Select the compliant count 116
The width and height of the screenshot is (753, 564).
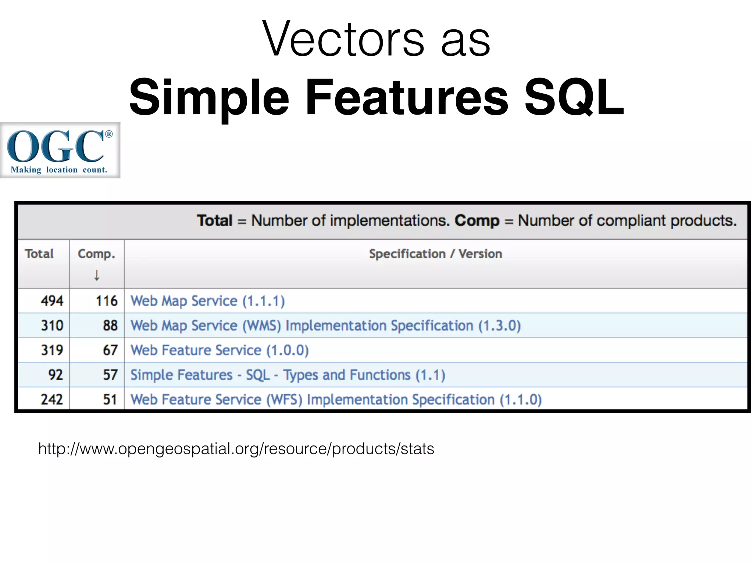(x=107, y=301)
